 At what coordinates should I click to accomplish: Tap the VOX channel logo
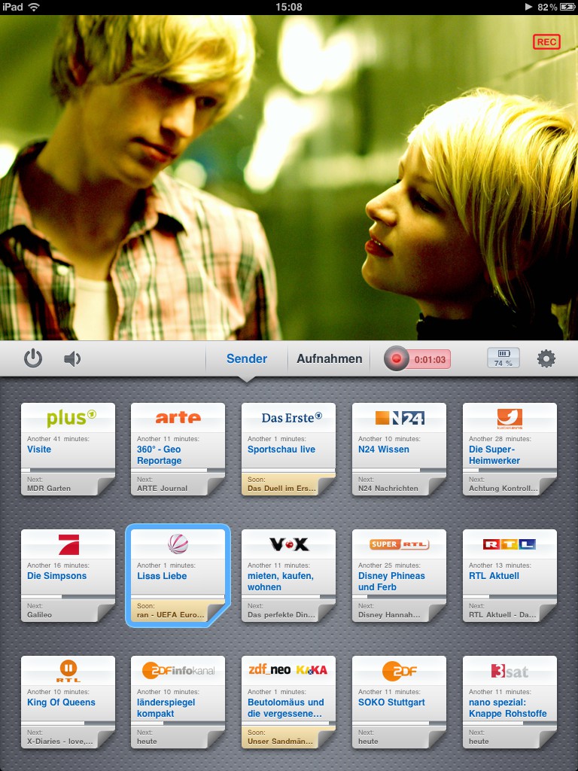pyautogui.click(x=289, y=544)
